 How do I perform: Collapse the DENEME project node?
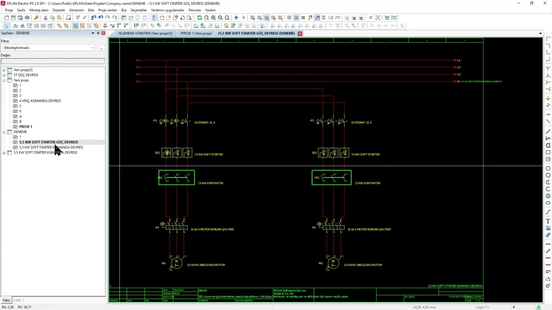pyautogui.click(x=4, y=132)
